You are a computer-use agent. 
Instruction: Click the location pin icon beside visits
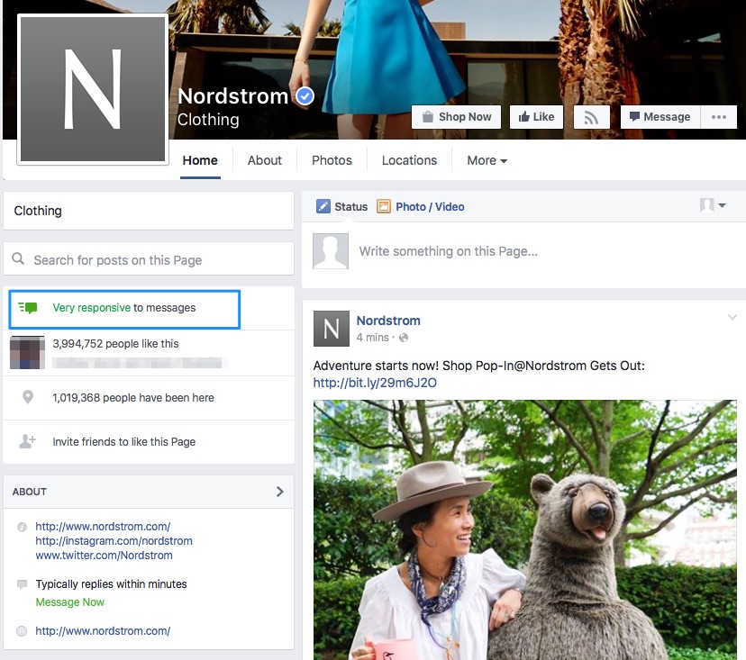[28, 397]
